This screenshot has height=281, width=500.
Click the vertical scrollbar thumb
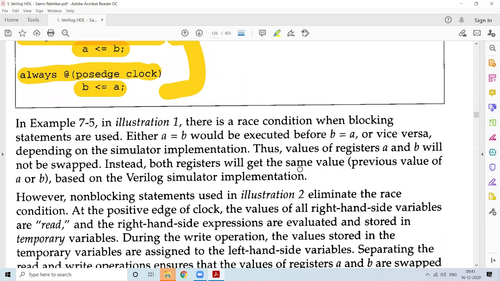point(476,115)
